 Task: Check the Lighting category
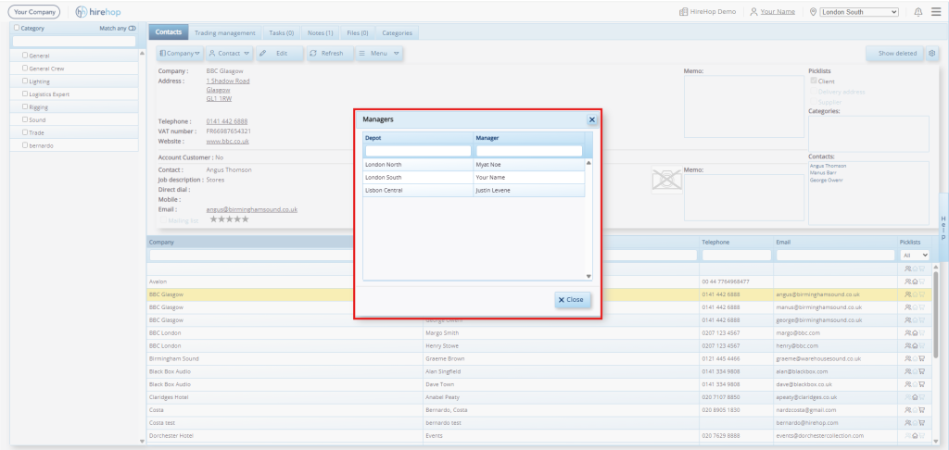tap(25, 81)
